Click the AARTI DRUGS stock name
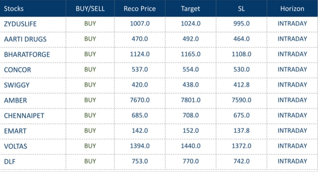This screenshot has width=318, height=172. point(25,39)
